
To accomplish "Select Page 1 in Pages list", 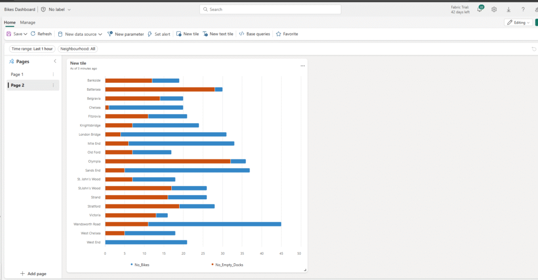I will (17, 74).
